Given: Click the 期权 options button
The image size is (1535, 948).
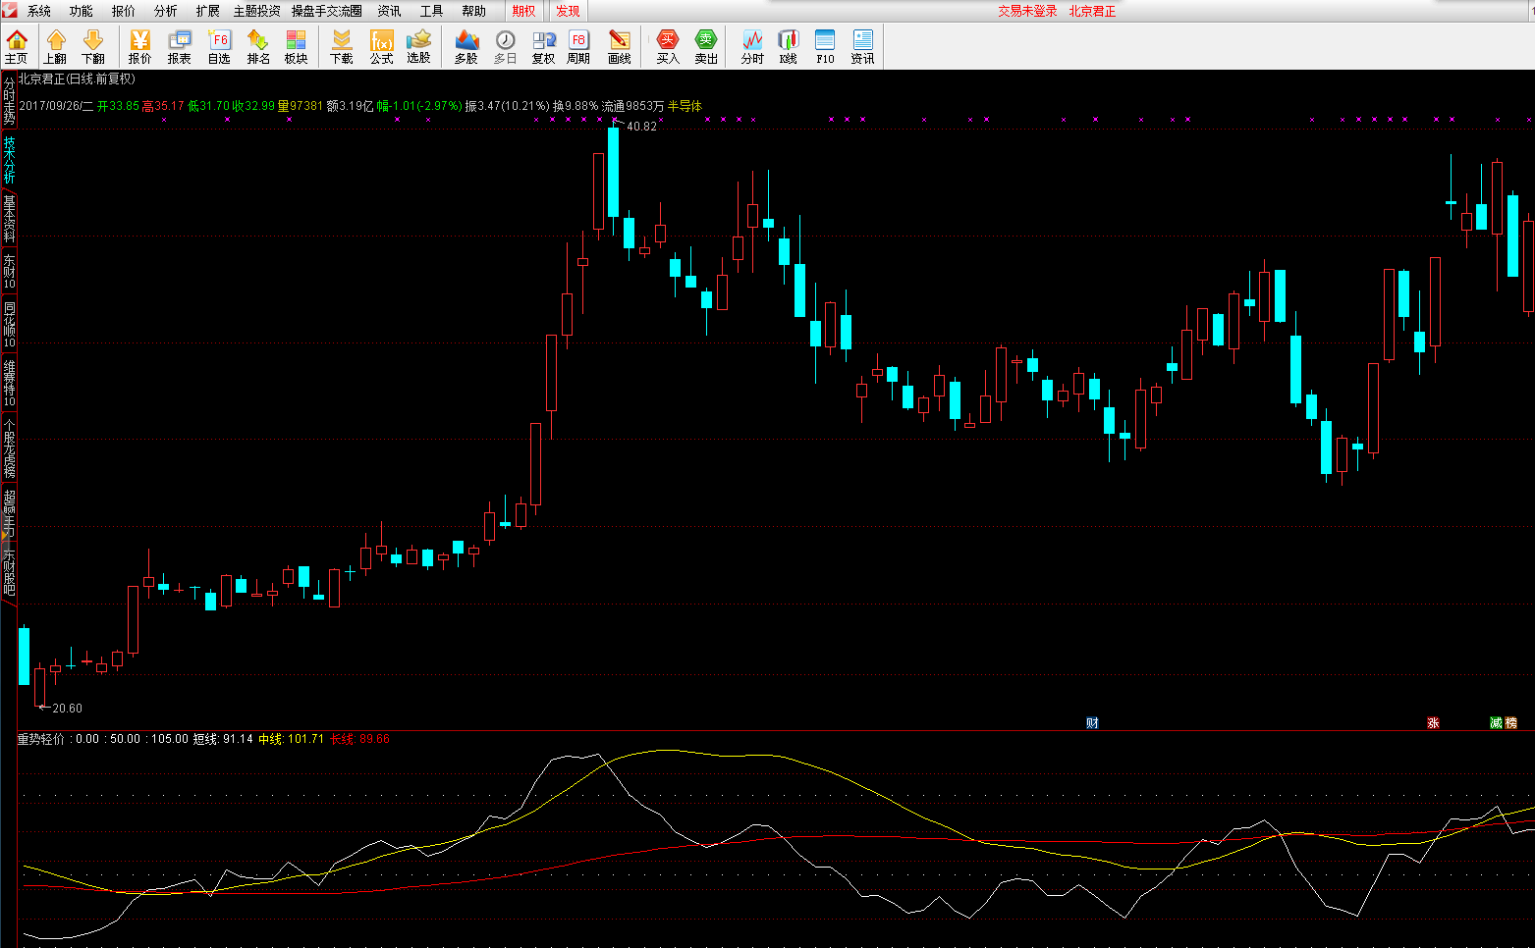Looking at the screenshot, I should 523,11.
